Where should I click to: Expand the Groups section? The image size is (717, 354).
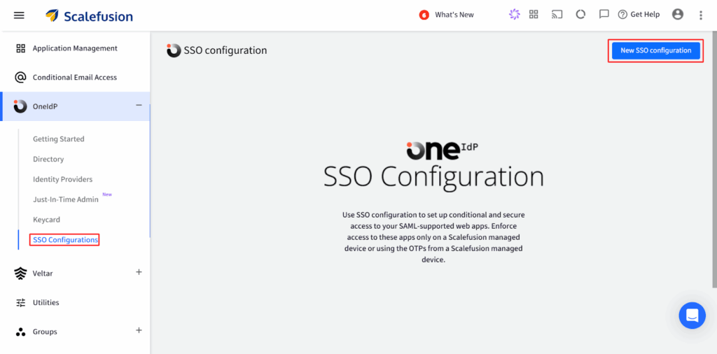[x=139, y=330]
